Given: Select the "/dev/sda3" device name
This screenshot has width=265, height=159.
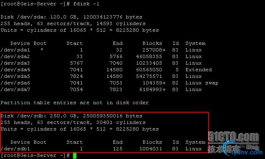Looking at the screenshot, I should pos(15,63).
